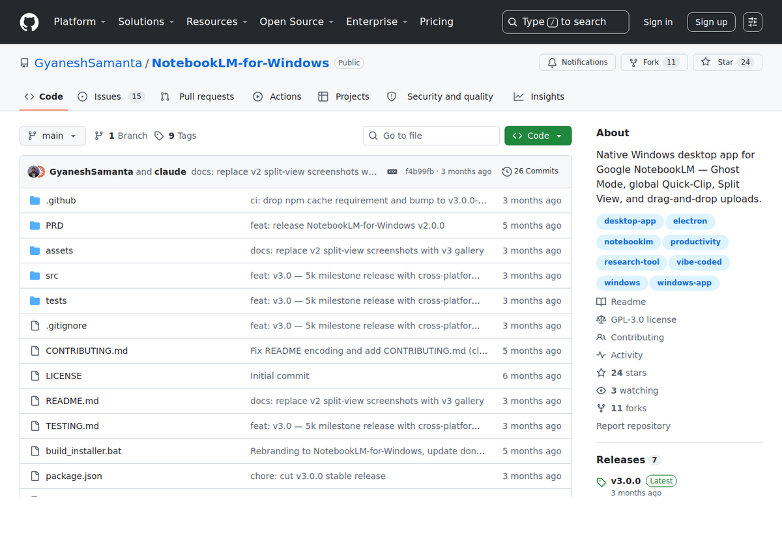Click the assets folder icon
Screen dimensions: 782x550
tap(35, 251)
